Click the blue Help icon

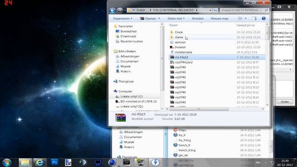click(x=264, y=19)
